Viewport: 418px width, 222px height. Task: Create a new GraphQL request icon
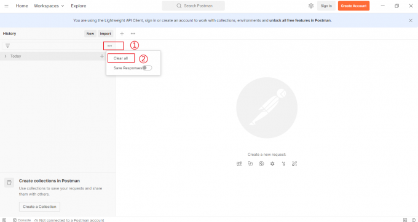250,164
